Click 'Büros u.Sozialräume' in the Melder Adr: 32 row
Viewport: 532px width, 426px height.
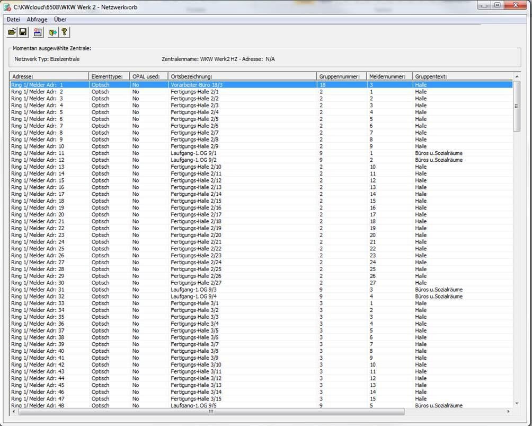coord(439,297)
